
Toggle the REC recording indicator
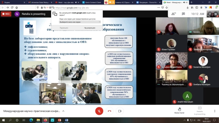6,14
